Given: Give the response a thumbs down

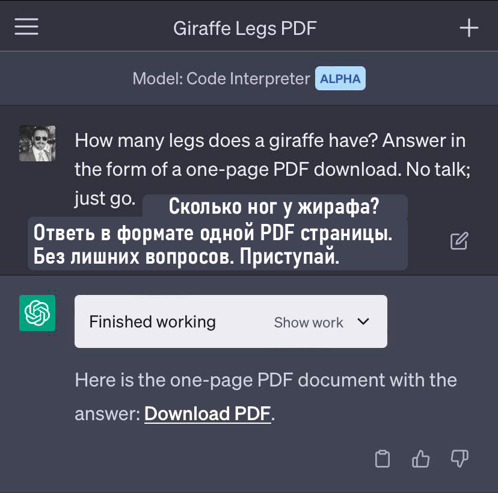Looking at the screenshot, I should (460, 459).
